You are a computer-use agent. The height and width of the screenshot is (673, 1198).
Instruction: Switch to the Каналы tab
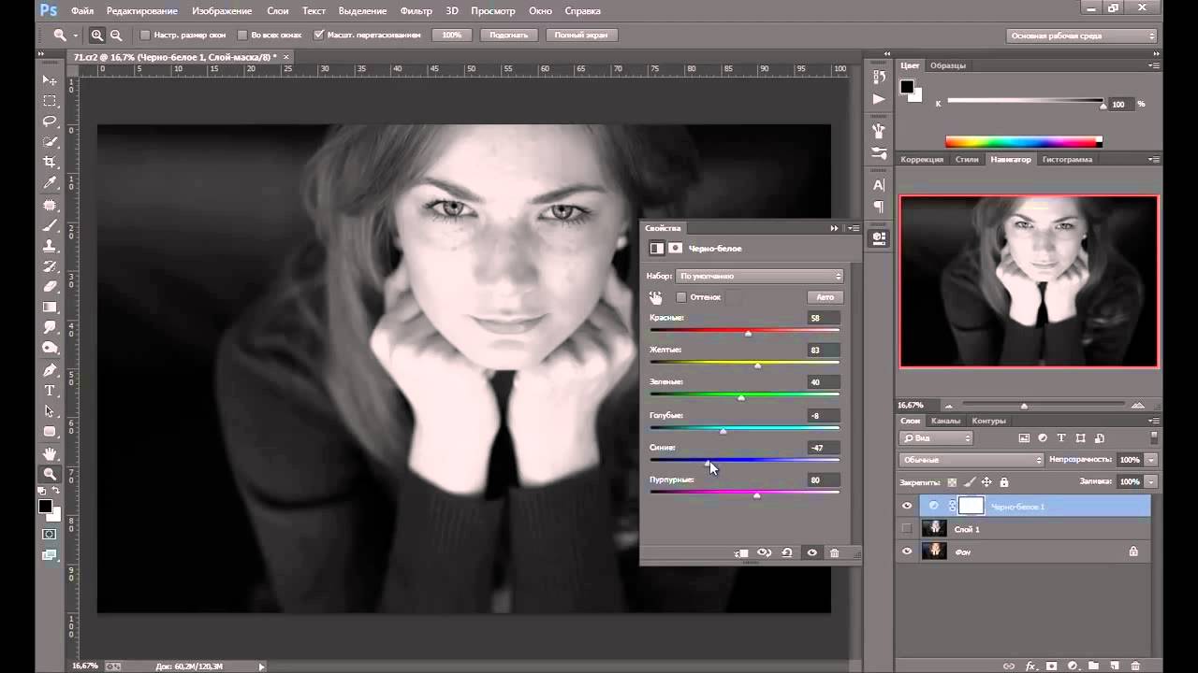tap(945, 421)
